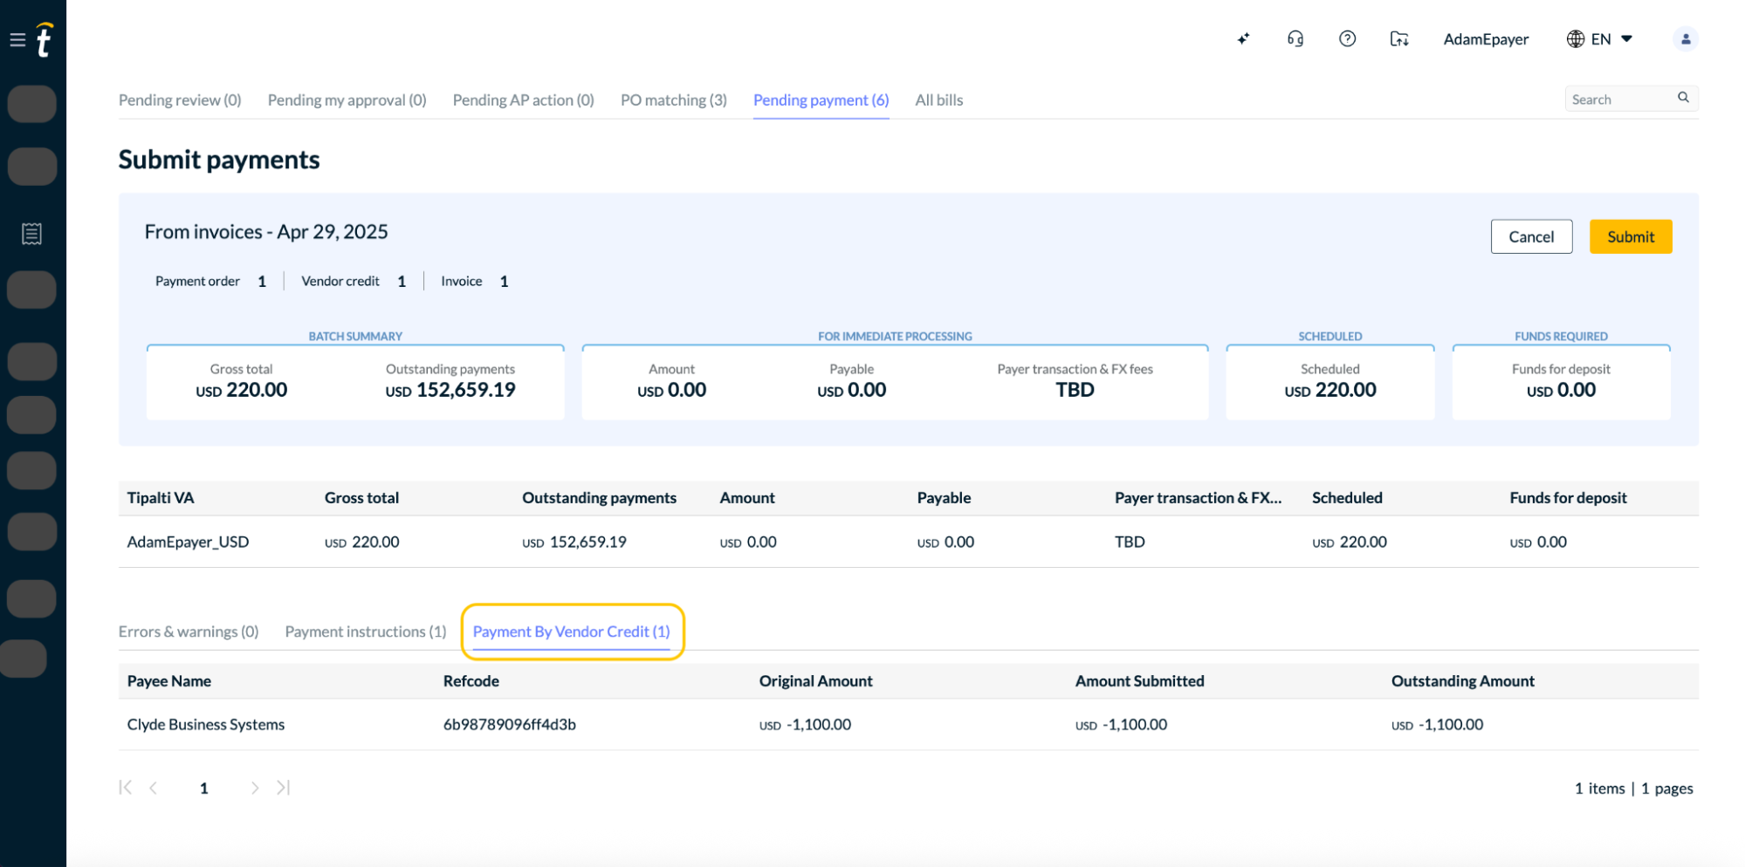Click the AdamEpayer_USD row name
1745x867 pixels.
click(188, 542)
